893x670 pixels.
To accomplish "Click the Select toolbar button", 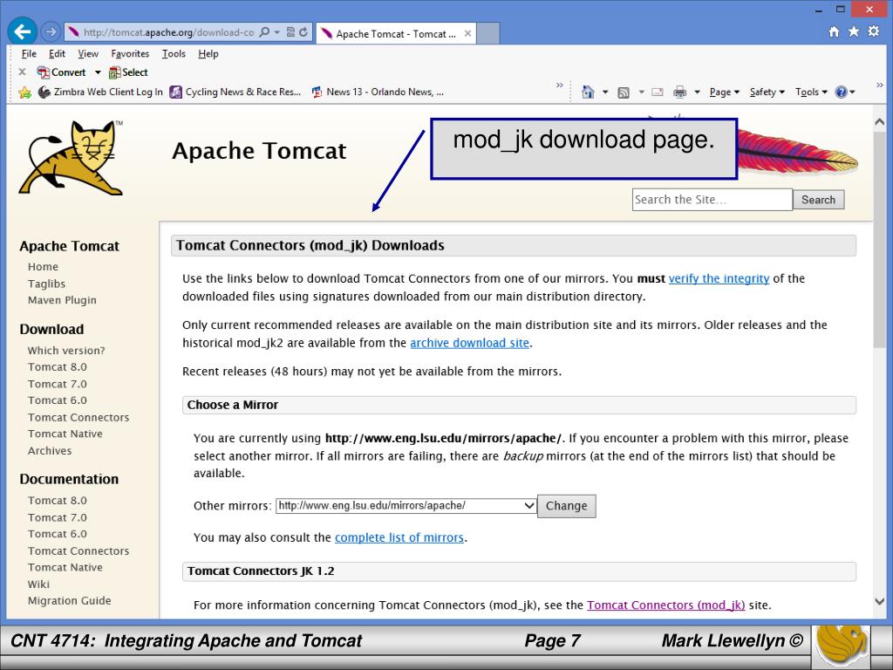I will [128, 72].
